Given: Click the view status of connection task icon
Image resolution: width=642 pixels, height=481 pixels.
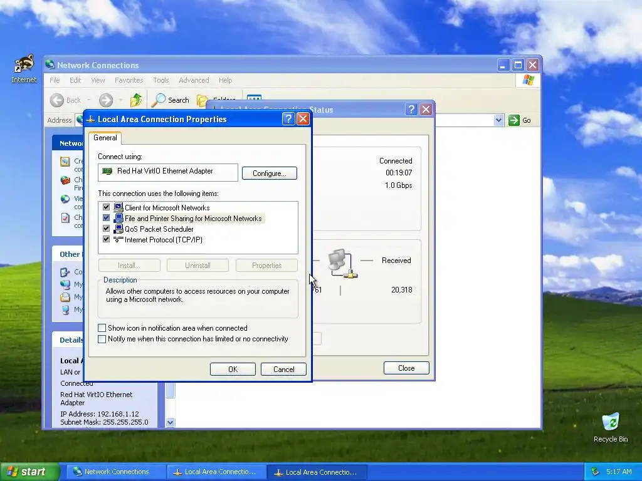Looking at the screenshot, I should tap(65, 199).
